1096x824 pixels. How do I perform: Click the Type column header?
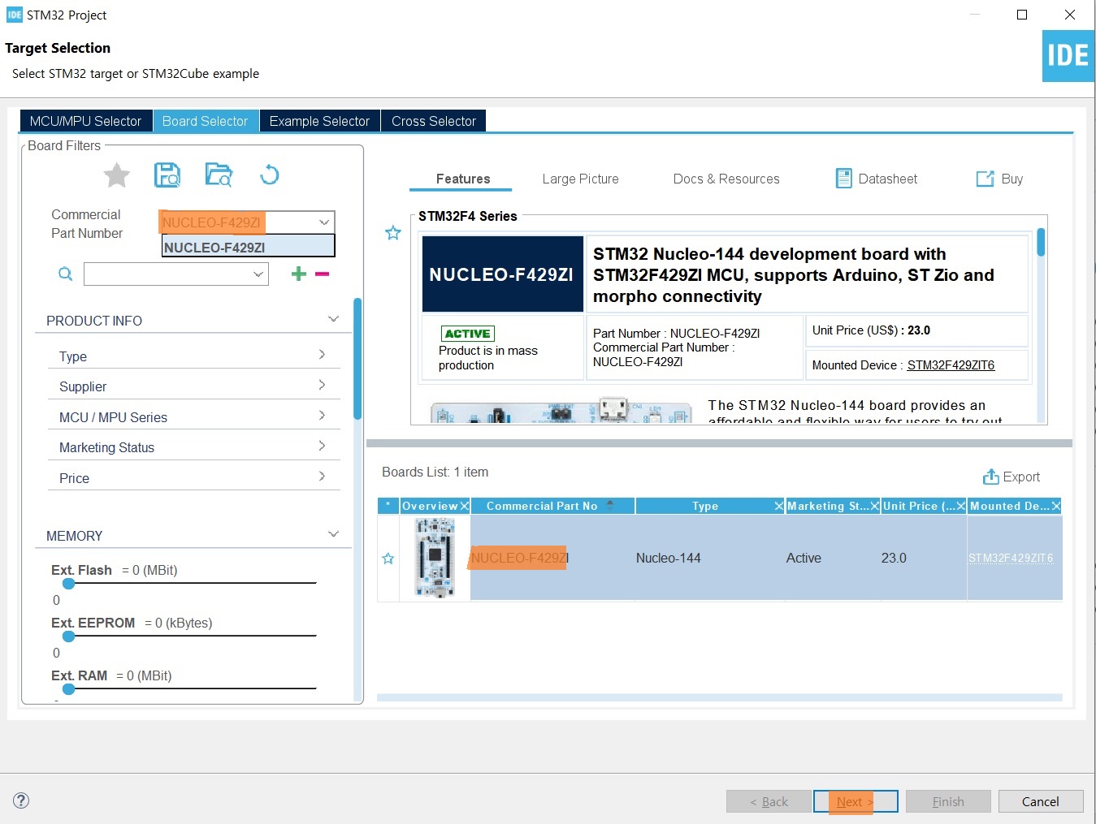(x=705, y=506)
